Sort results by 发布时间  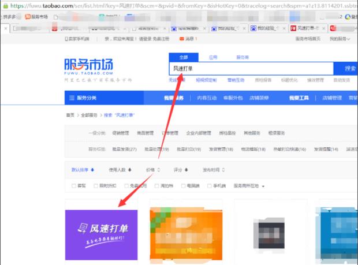[214, 170]
